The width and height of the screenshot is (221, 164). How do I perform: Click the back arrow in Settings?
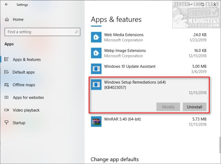(x=7, y=4)
